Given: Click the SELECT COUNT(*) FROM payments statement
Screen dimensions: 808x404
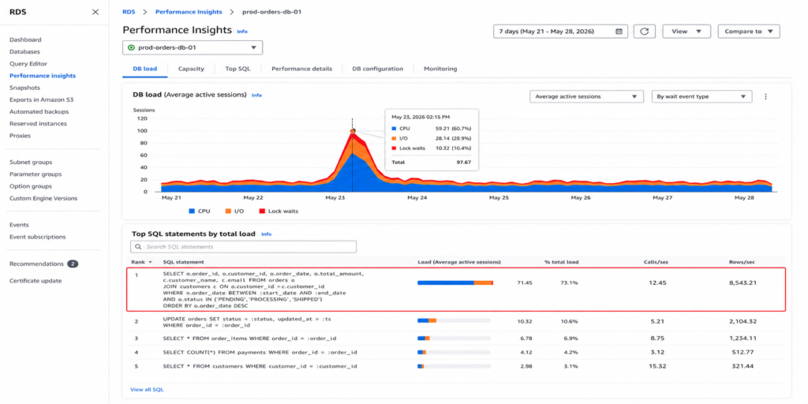Looking at the screenshot, I should [x=260, y=353].
